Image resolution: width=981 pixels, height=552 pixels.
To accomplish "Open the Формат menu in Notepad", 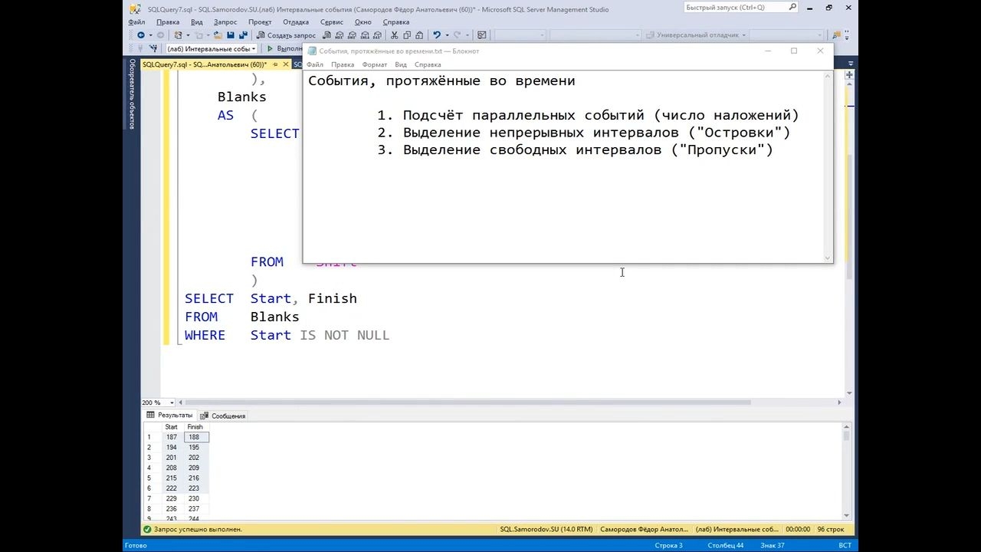I will coord(375,64).
